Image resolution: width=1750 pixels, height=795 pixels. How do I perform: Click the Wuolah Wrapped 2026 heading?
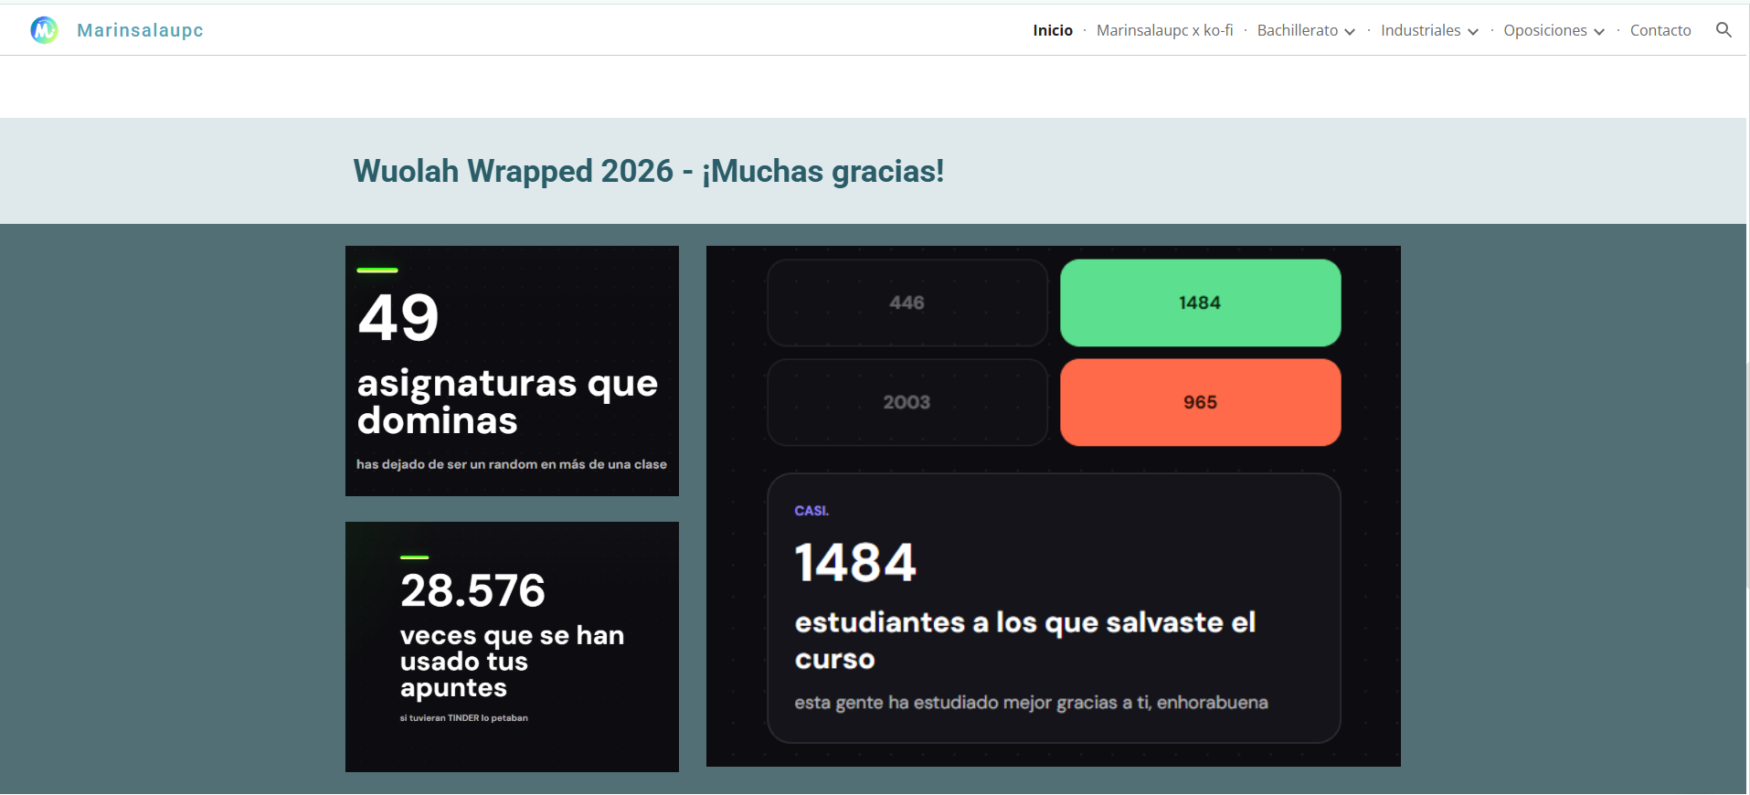point(649,171)
